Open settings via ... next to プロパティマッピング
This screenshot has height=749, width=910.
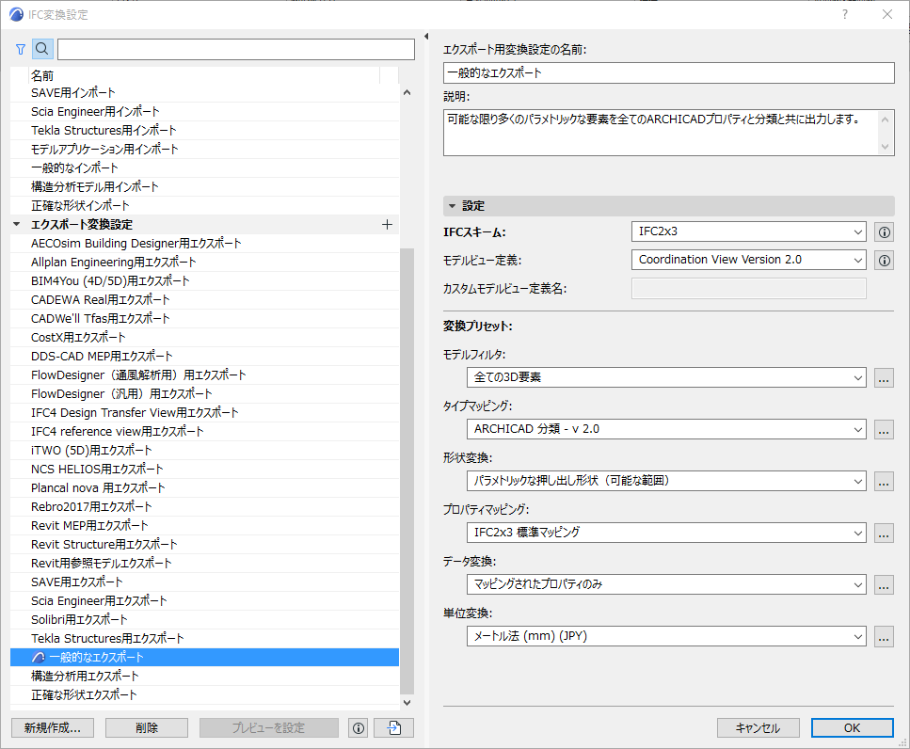883,533
